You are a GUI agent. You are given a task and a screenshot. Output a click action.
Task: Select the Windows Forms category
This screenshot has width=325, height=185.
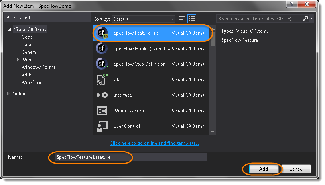click(38, 67)
